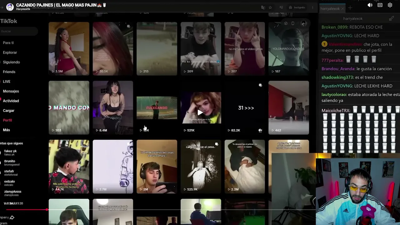The height and width of the screenshot is (225, 400).
Task: Open Actividad notifications
Action: (11, 101)
